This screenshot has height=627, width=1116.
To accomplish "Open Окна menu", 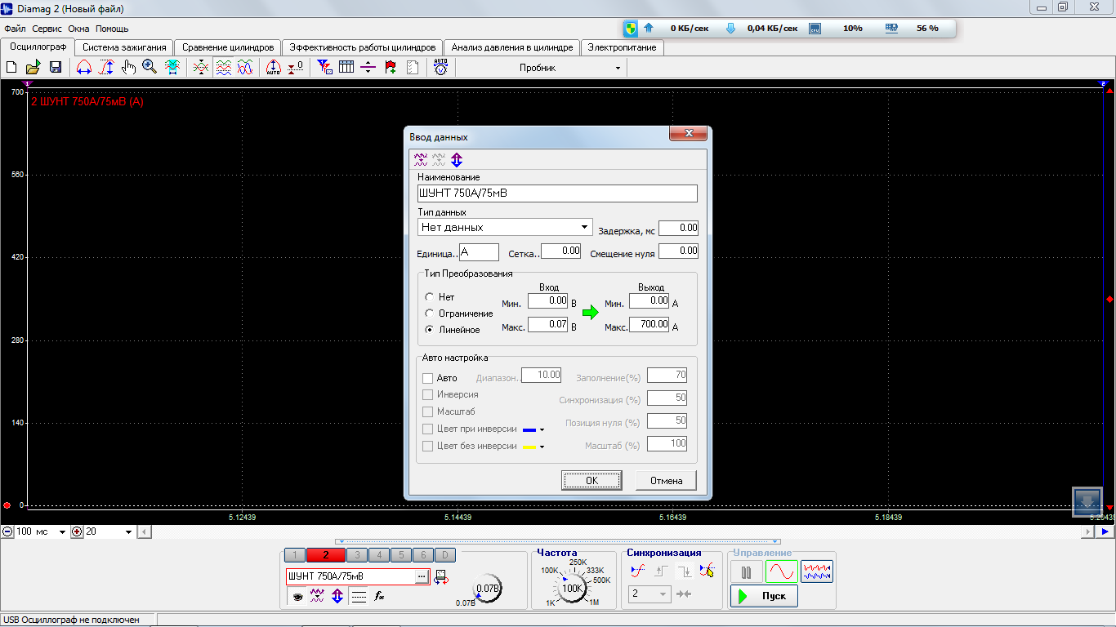I will click(x=78, y=29).
